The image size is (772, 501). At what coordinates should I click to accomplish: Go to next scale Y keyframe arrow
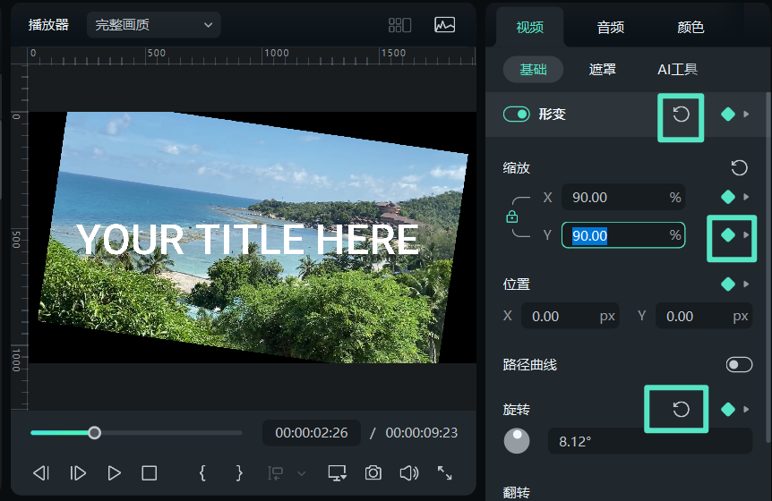[746, 235]
